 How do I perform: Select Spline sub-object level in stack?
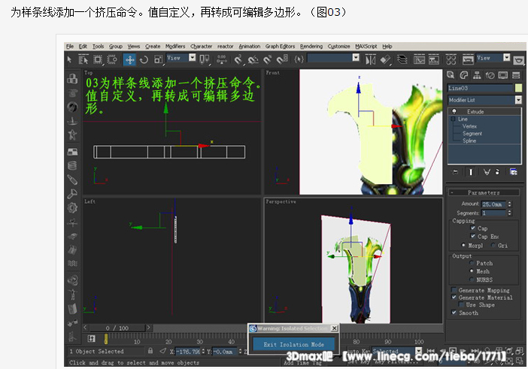[469, 141]
